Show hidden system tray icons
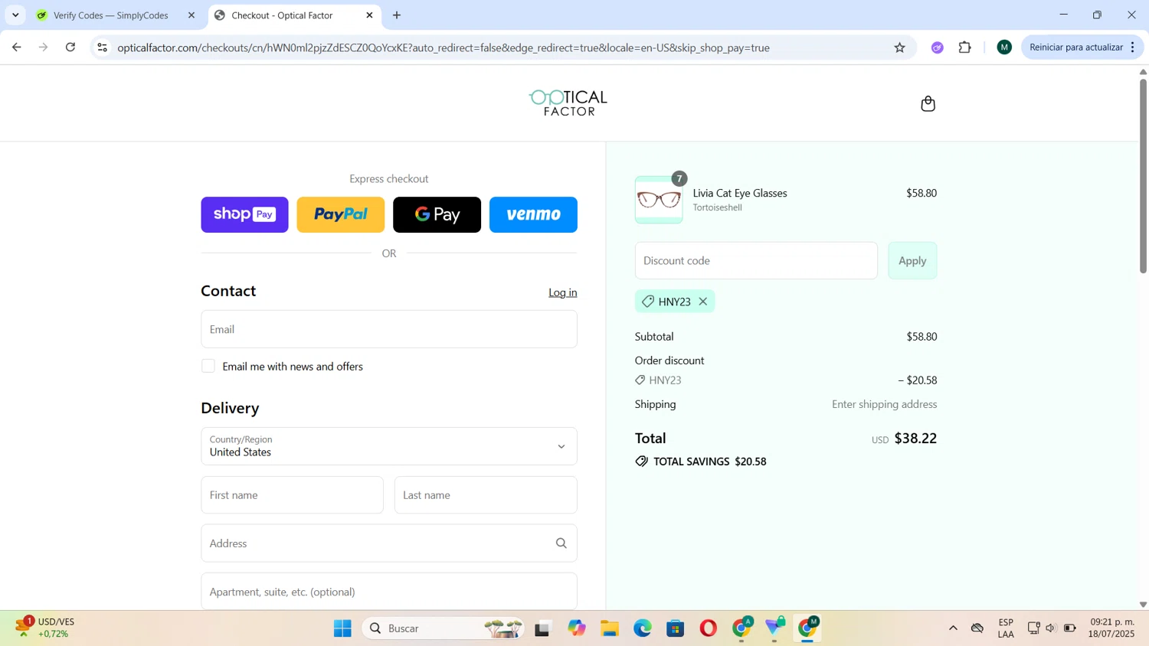Image resolution: width=1149 pixels, height=646 pixels. pyautogui.click(x=953, y=628)
